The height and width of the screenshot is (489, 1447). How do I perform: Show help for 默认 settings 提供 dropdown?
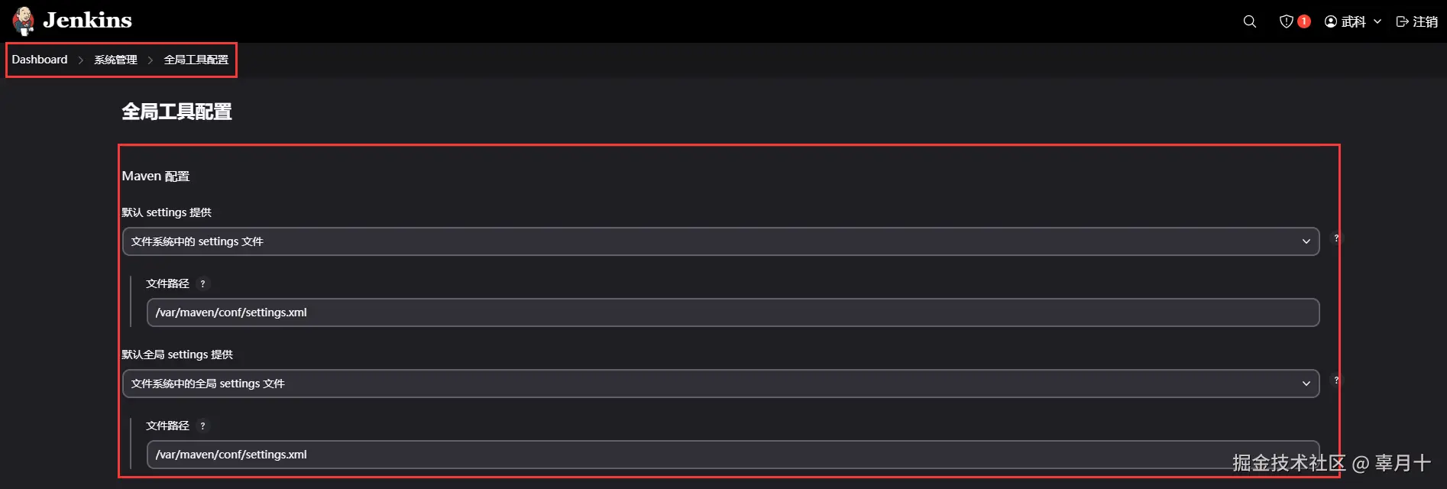click(x=1335, y=238)
